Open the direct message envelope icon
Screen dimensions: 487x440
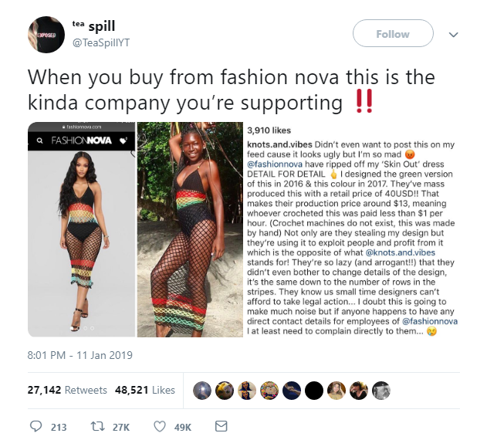click(222, 426)
